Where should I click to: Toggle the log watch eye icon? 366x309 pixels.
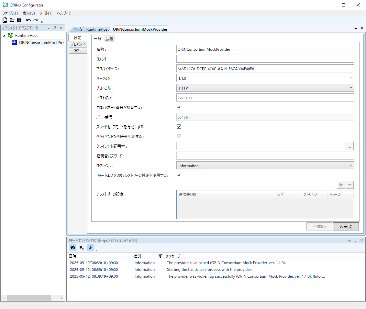[73, 248]
